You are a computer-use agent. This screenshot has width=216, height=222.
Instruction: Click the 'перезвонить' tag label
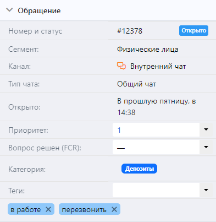[x=84, y=209]
